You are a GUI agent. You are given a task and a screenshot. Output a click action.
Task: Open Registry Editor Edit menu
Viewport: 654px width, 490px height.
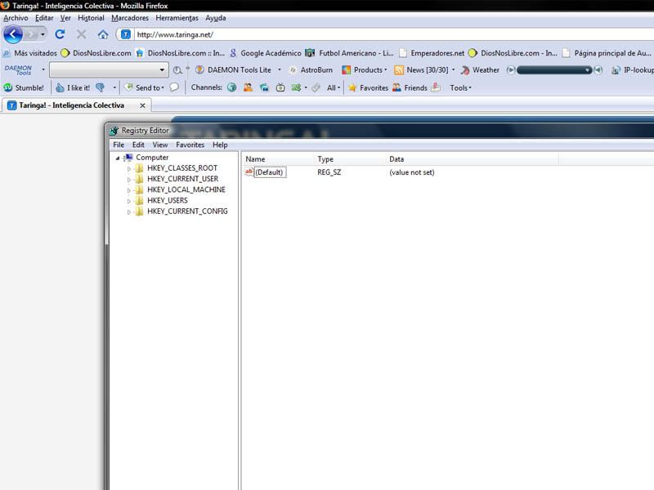(x=138, y=145)
